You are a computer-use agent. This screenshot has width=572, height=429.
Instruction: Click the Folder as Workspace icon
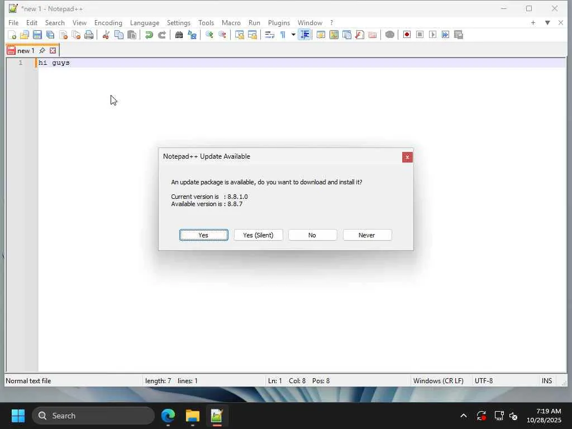[373, 35]
